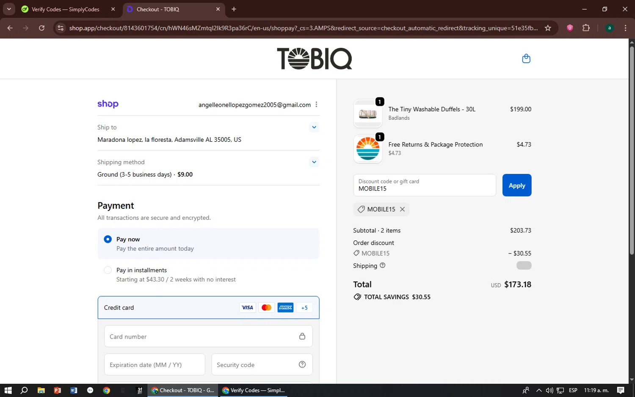635x397 pixels.
Task: Open the notifications center icon
Action: pos(621,390)
